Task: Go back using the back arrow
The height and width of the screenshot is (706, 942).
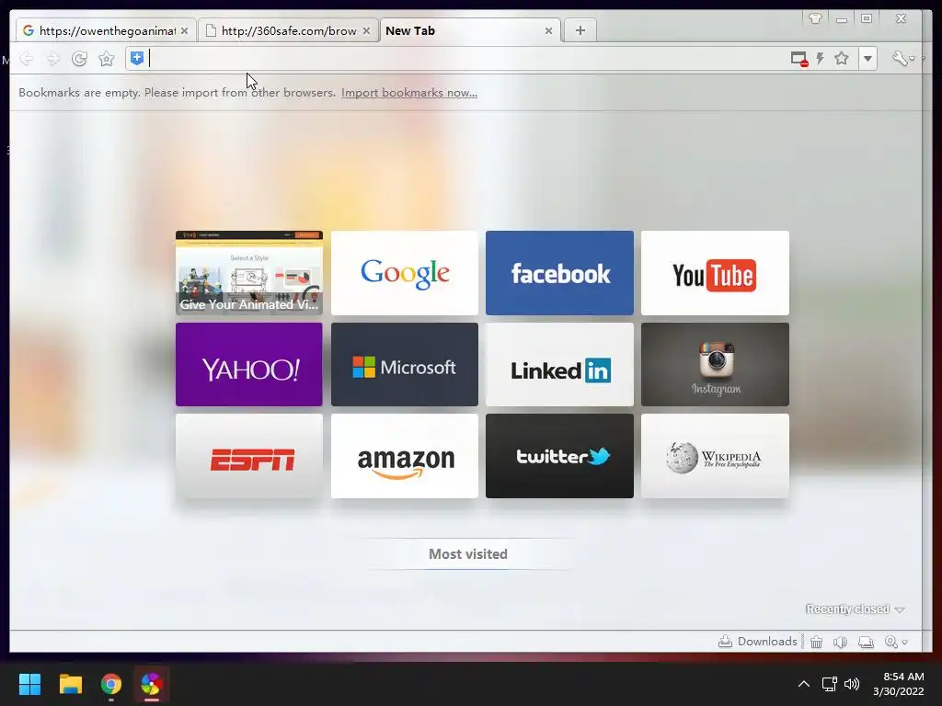Action: 27,59
